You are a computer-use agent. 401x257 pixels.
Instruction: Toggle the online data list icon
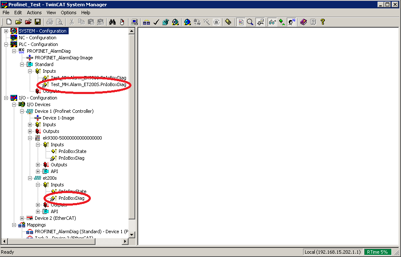(241, 22)
